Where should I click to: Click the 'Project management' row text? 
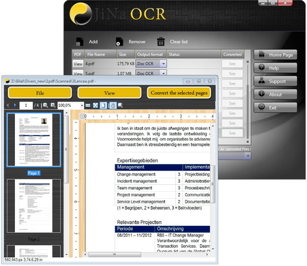click(136, 195)
